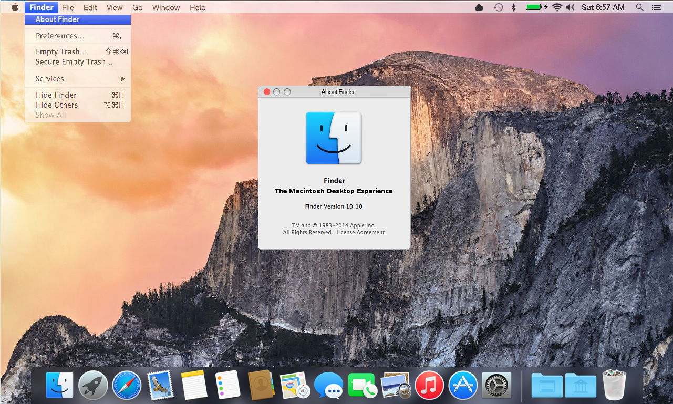Open FaceTime icon in Dock
Screen dimensions: 673x404
pyautogui.click(x=362, y=386)
